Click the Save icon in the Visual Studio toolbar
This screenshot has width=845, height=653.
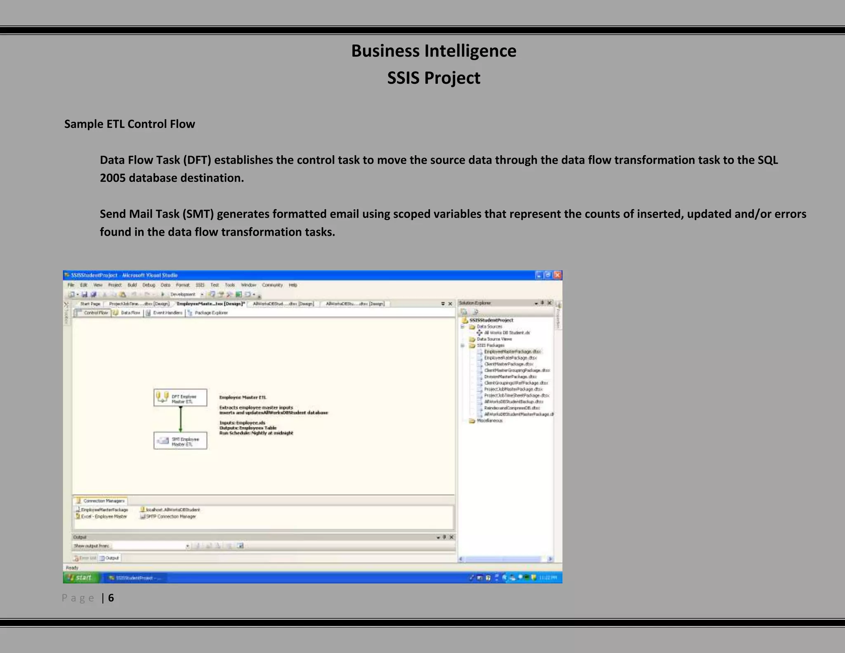tap(85, 294)
